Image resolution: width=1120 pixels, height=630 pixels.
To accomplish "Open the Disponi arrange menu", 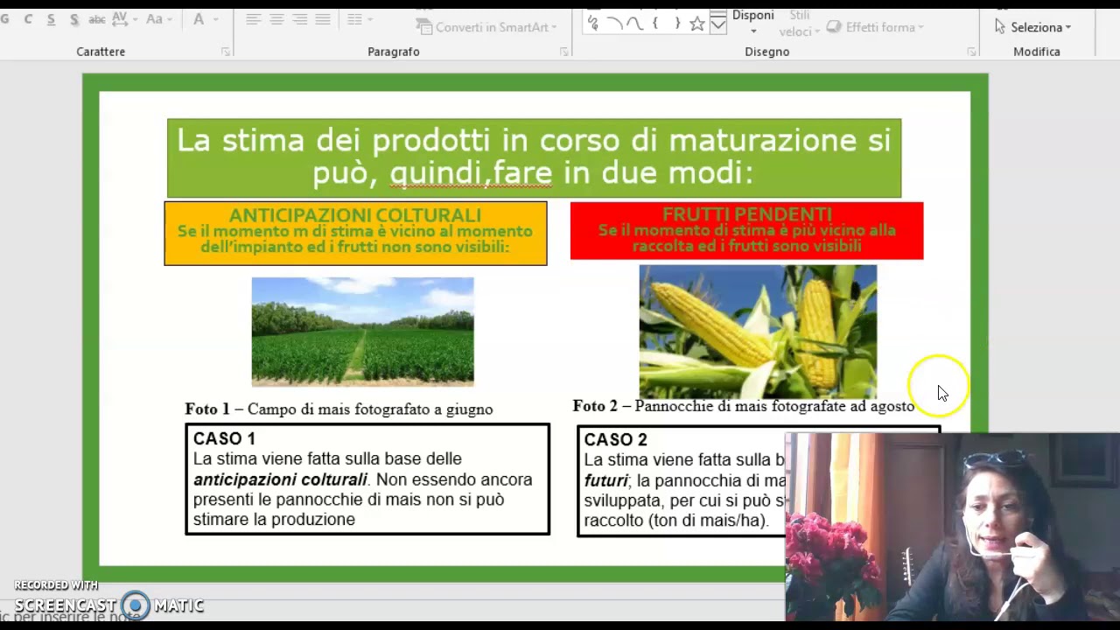I will click(752, 22).
